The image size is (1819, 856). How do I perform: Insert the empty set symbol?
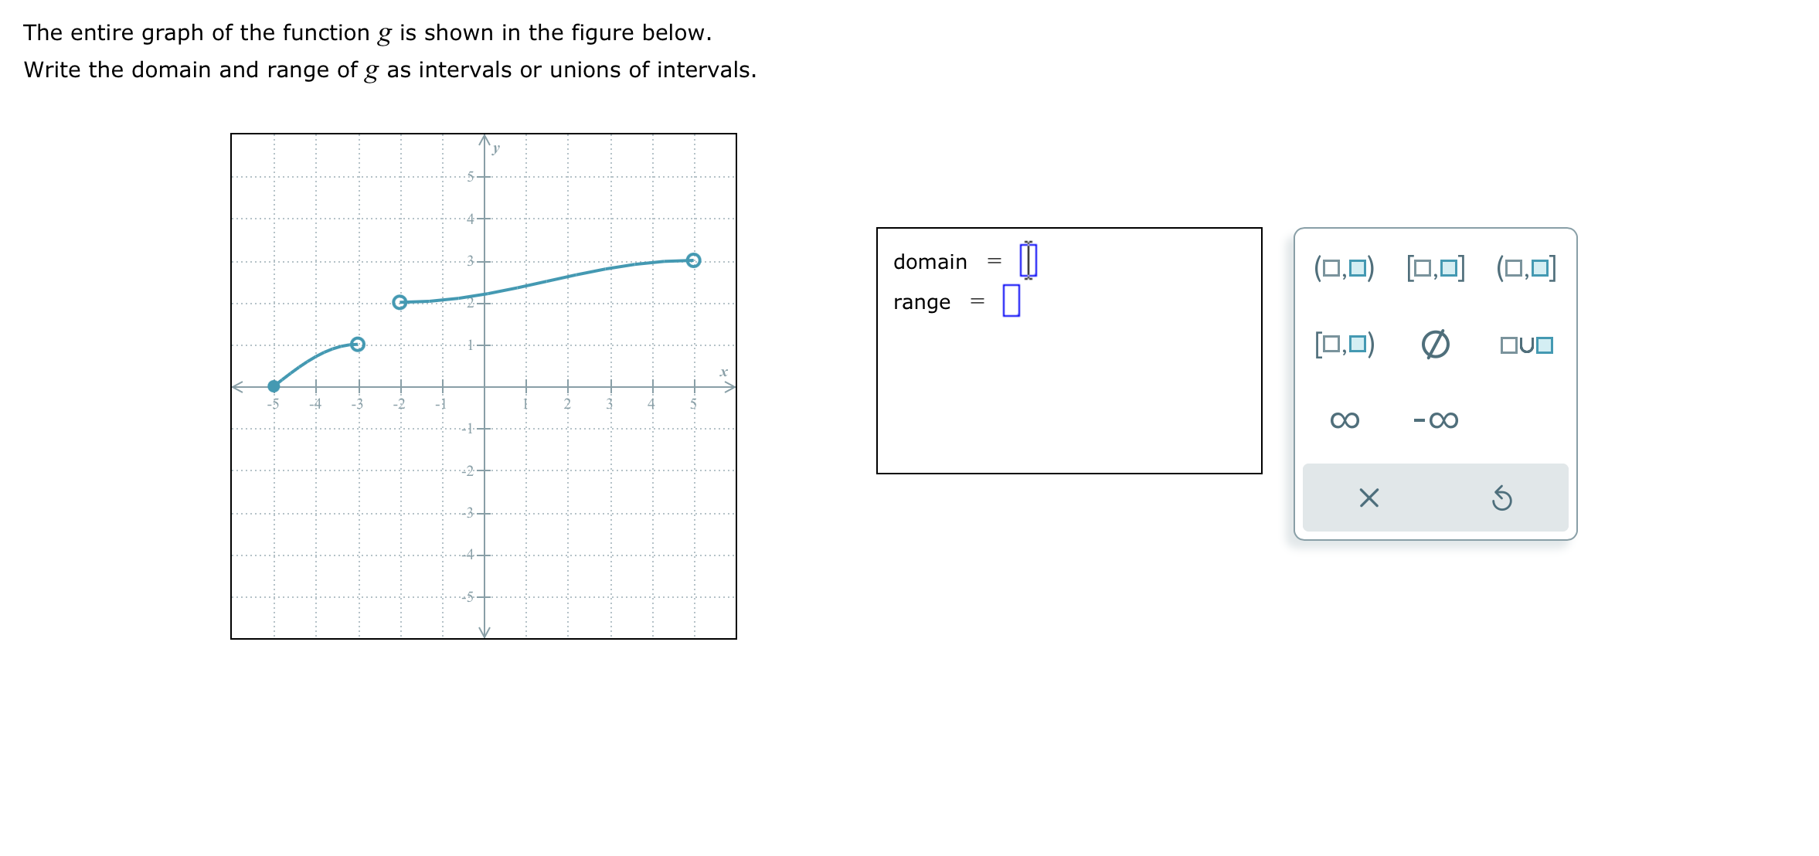click(x=1436, y=345)
